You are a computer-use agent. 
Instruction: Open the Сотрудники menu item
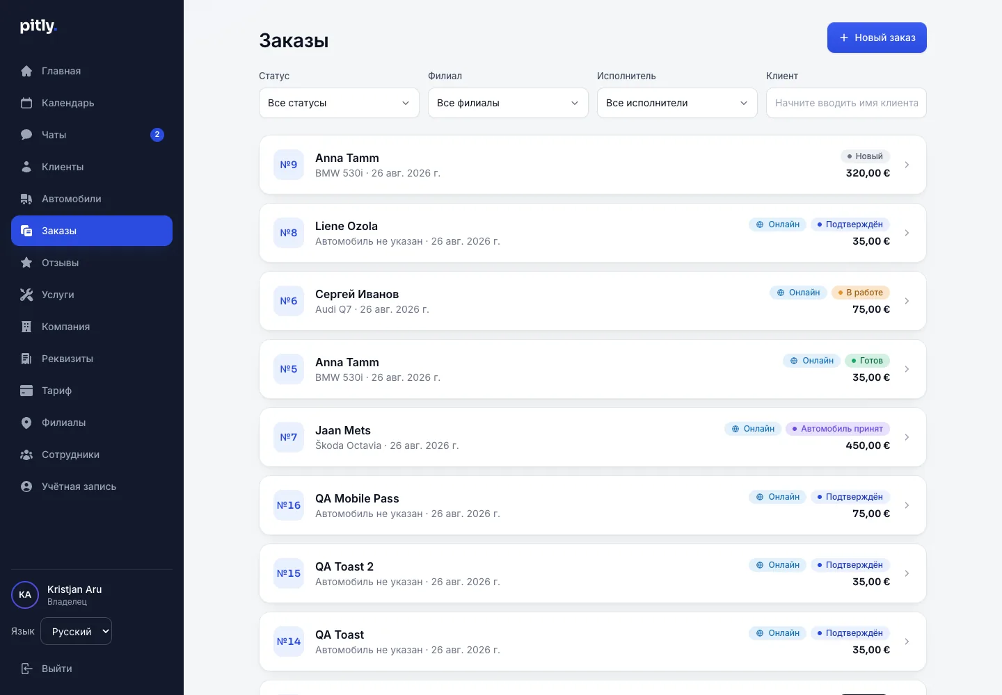click(92, 455)
